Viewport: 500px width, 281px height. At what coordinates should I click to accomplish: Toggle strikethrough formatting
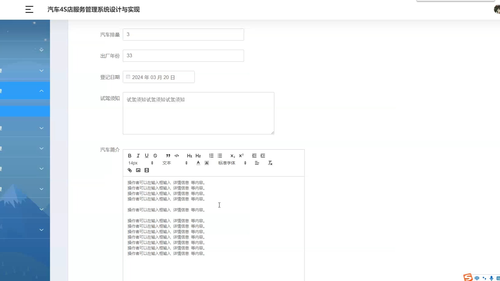pyautogui.click(x=155, y=156)
